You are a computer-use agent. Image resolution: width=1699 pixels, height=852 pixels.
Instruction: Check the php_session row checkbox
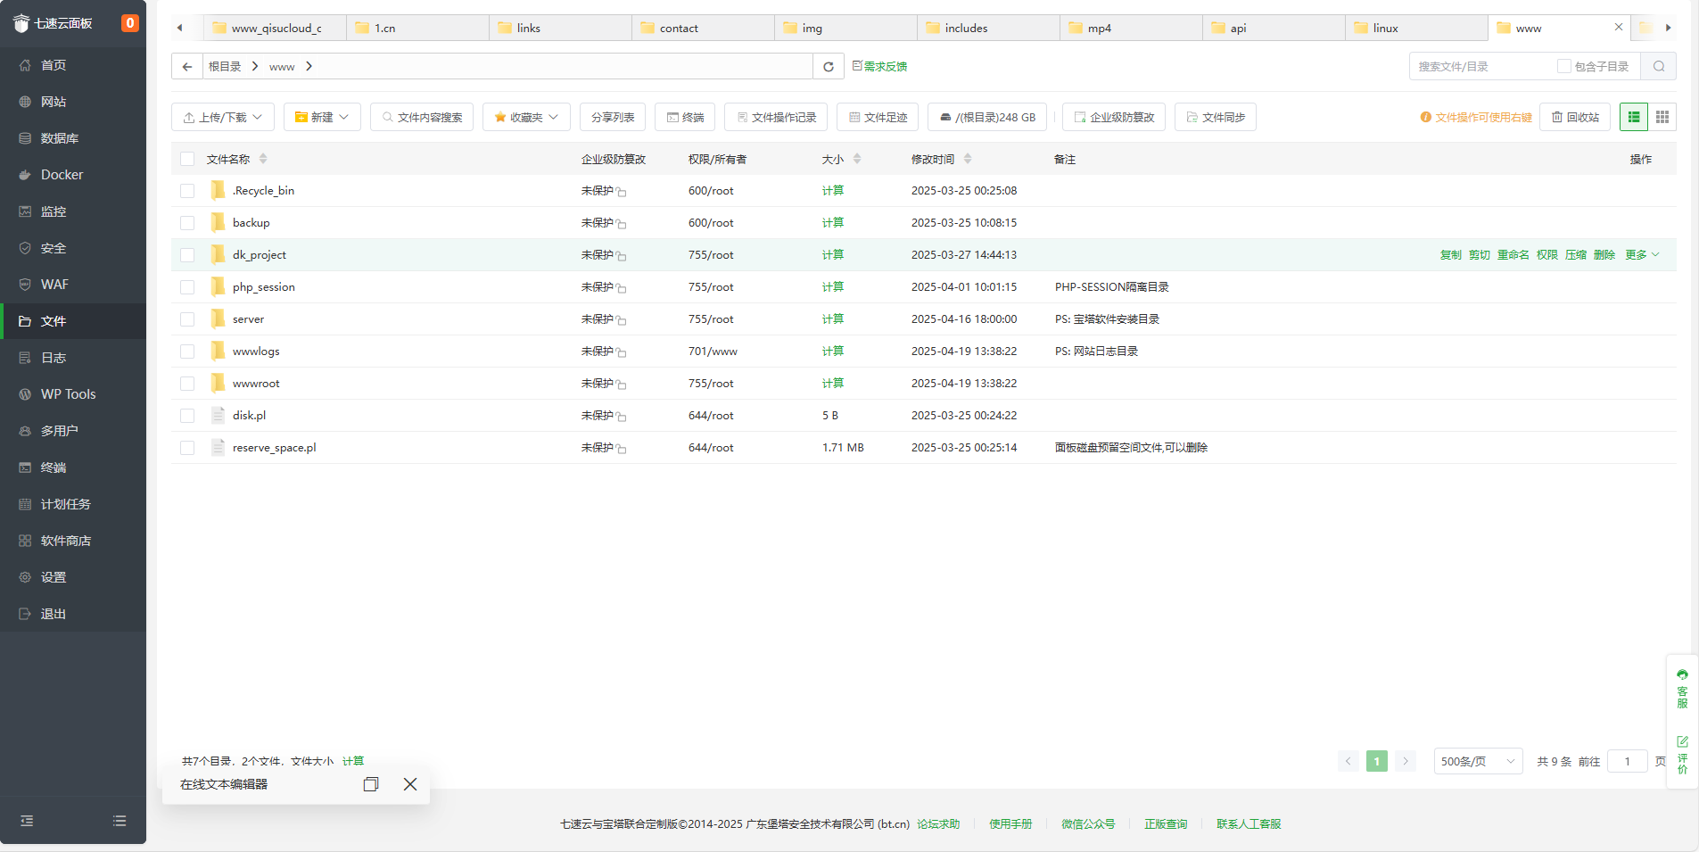coord(187,287)
